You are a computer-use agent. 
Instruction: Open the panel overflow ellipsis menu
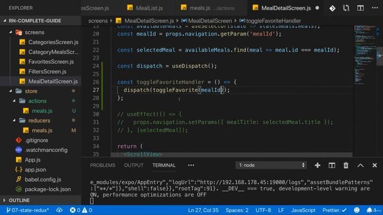click(191, 165)
